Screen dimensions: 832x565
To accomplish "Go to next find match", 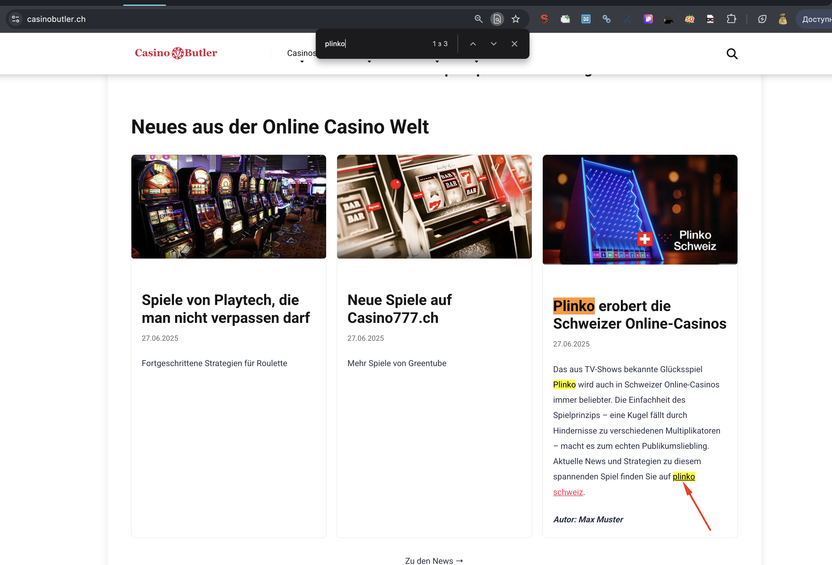I will (x=494, y=44).
